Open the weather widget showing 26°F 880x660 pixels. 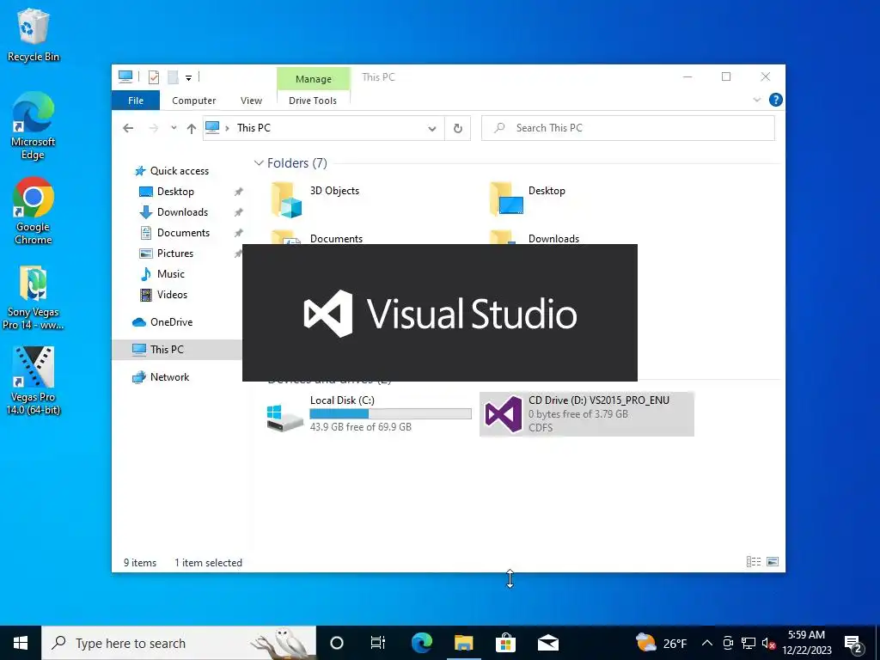point(661,643)
